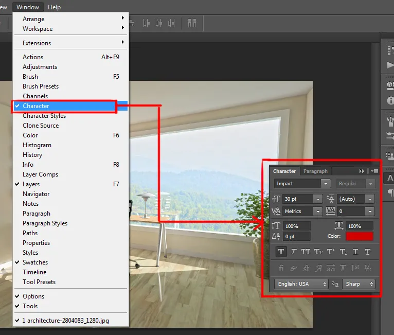Open the Impact font family dropdown
Image resolution: width=394 pixels, height=335 pixels.
326,184
